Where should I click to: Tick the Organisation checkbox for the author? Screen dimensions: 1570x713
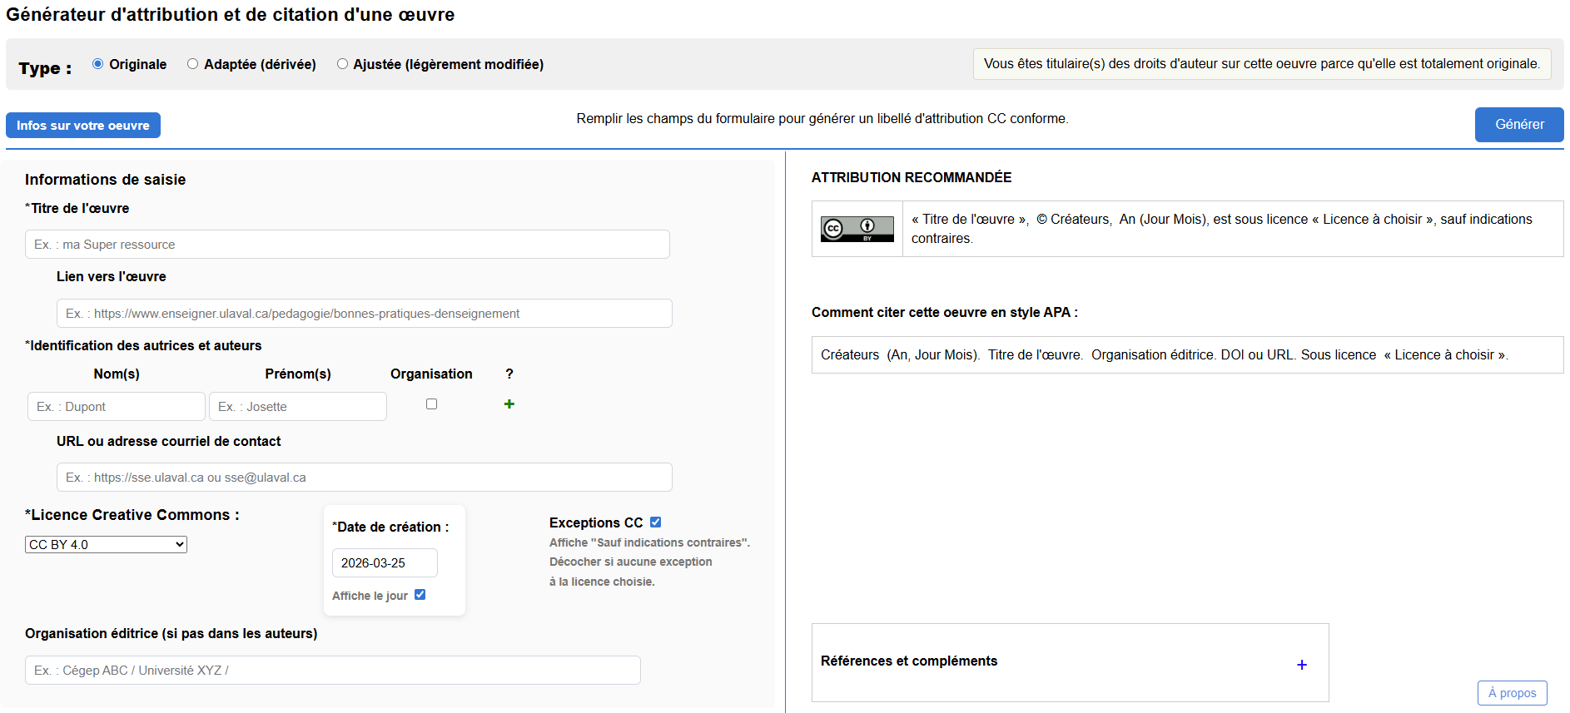pos(431,404)
